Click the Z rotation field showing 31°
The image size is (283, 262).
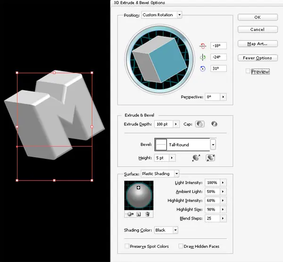(218, 69)
